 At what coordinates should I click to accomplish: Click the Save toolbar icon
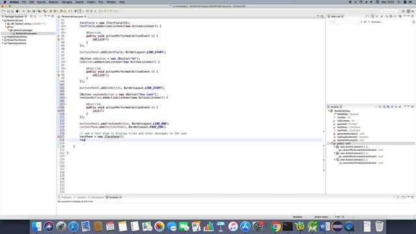coord(8,11)
